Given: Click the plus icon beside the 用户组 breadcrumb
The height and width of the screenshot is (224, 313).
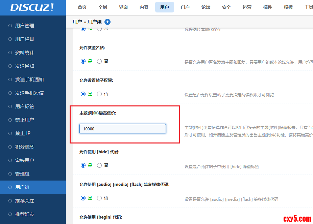Looking at the screenshot, I should [x=107, y=21].
